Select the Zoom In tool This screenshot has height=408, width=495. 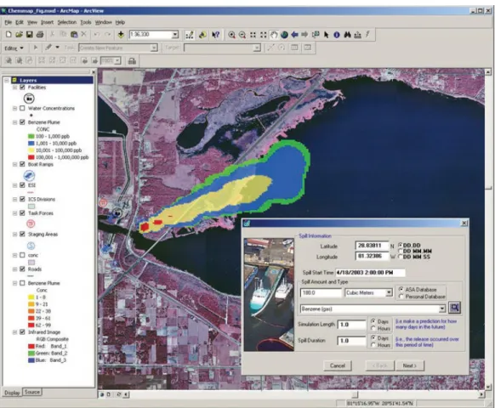click(x=231, y=35)
